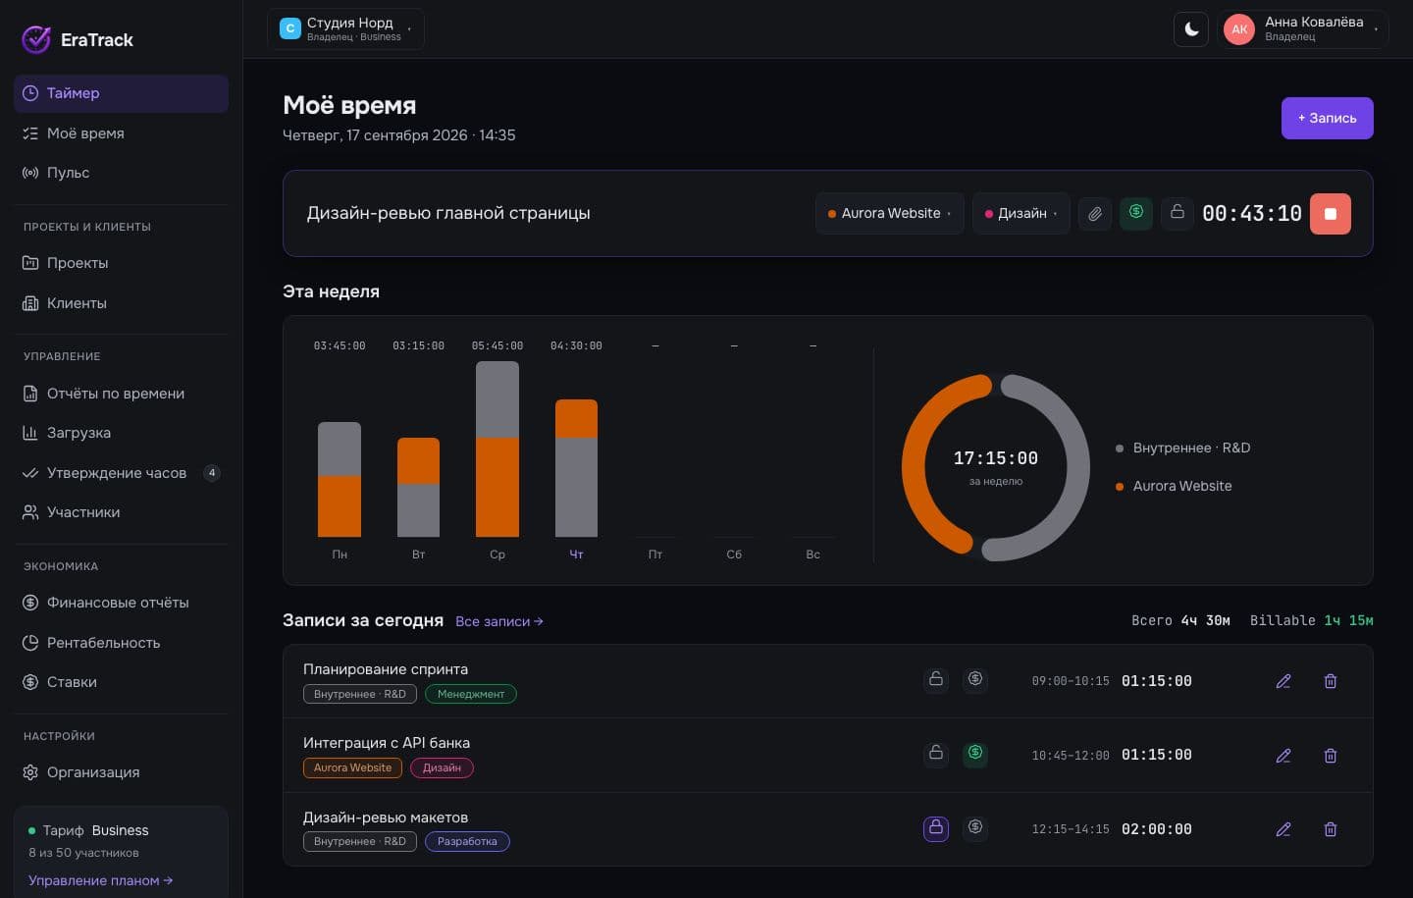1413x898 pixels.
Task: Click the Всего 4ч 30м summary
Action: pos(1180,620)
